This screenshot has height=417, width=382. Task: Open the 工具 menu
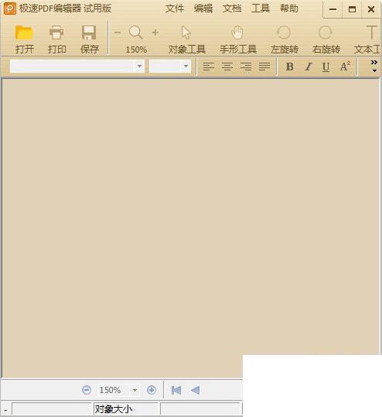coord(261,9)
